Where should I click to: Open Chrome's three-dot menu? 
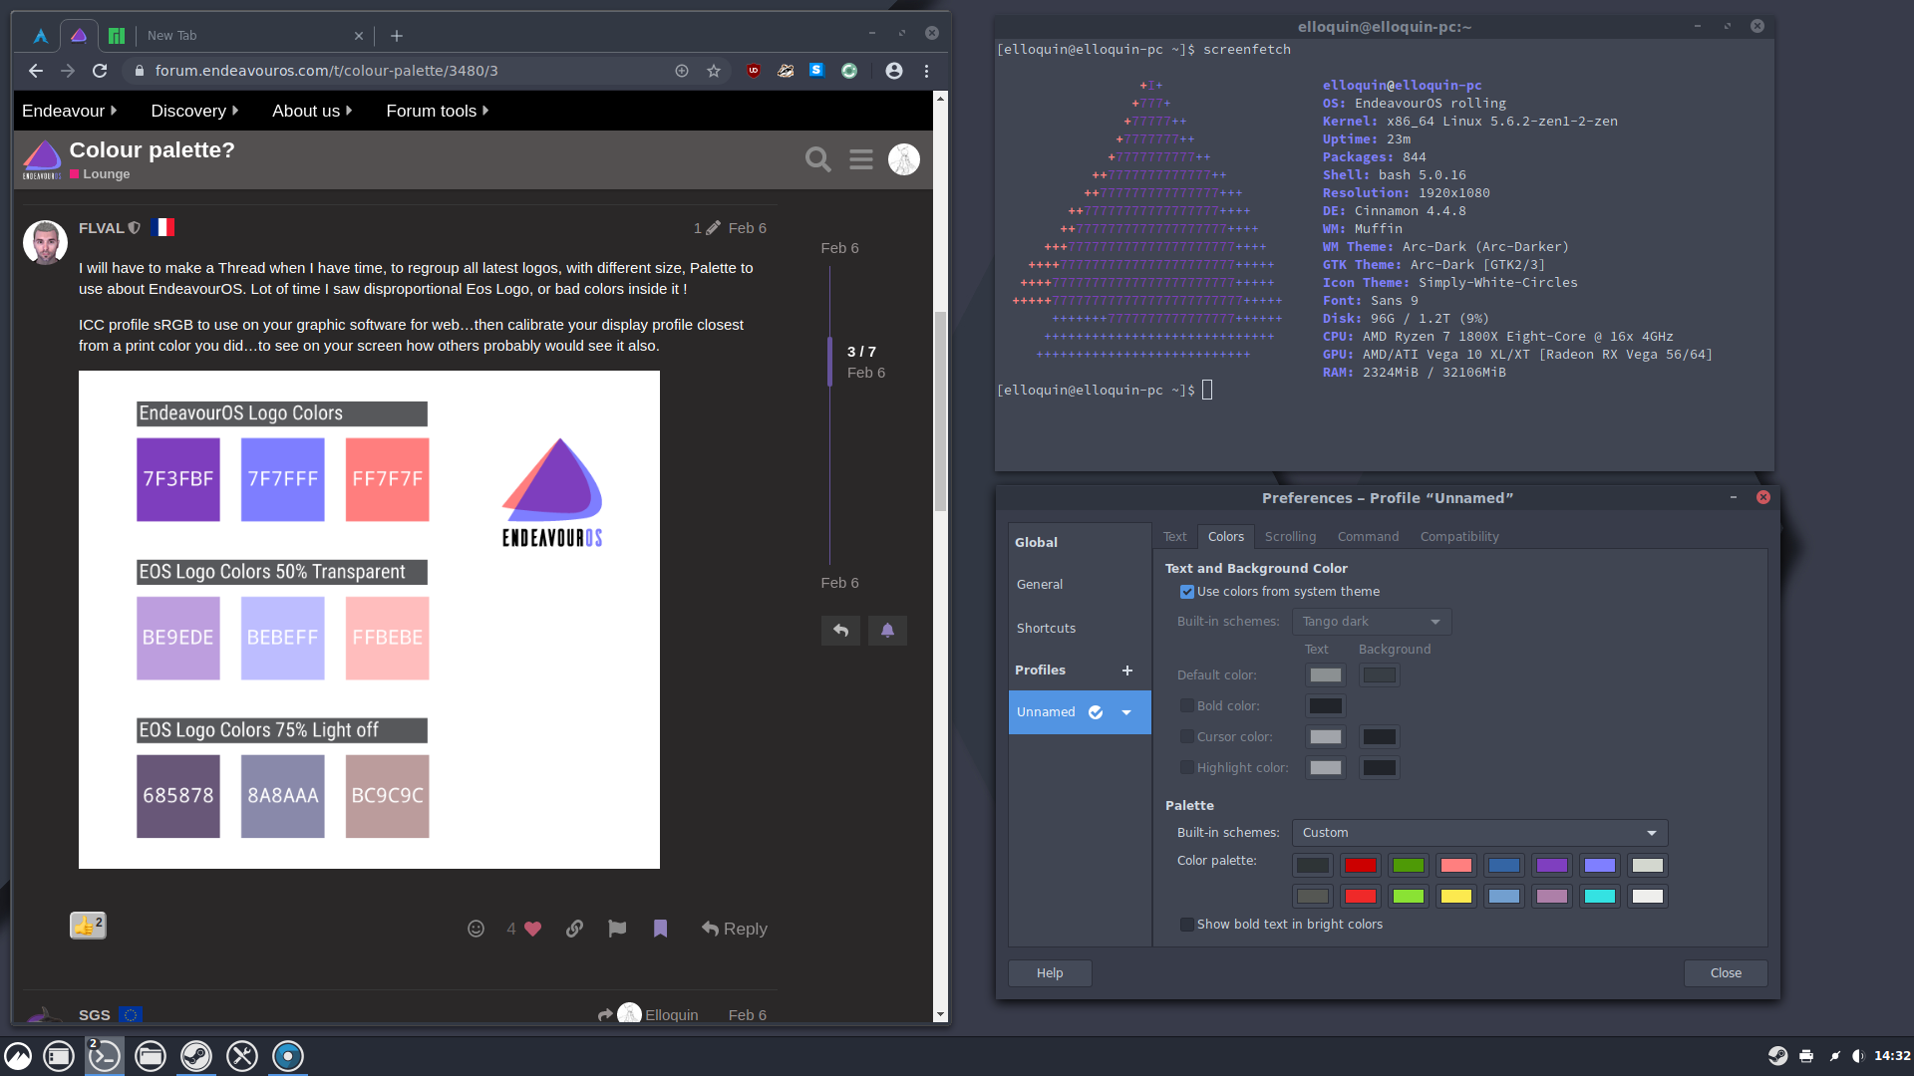926,71
